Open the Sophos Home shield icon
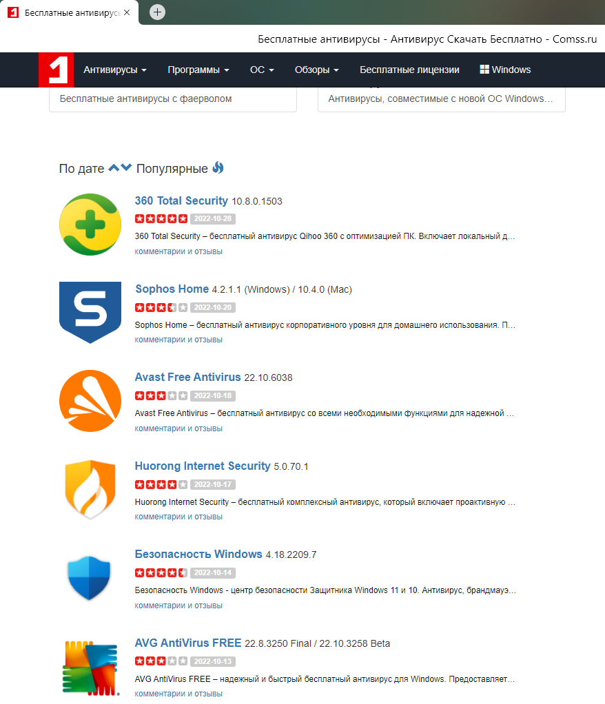605x704 pixels. point(90,313)
